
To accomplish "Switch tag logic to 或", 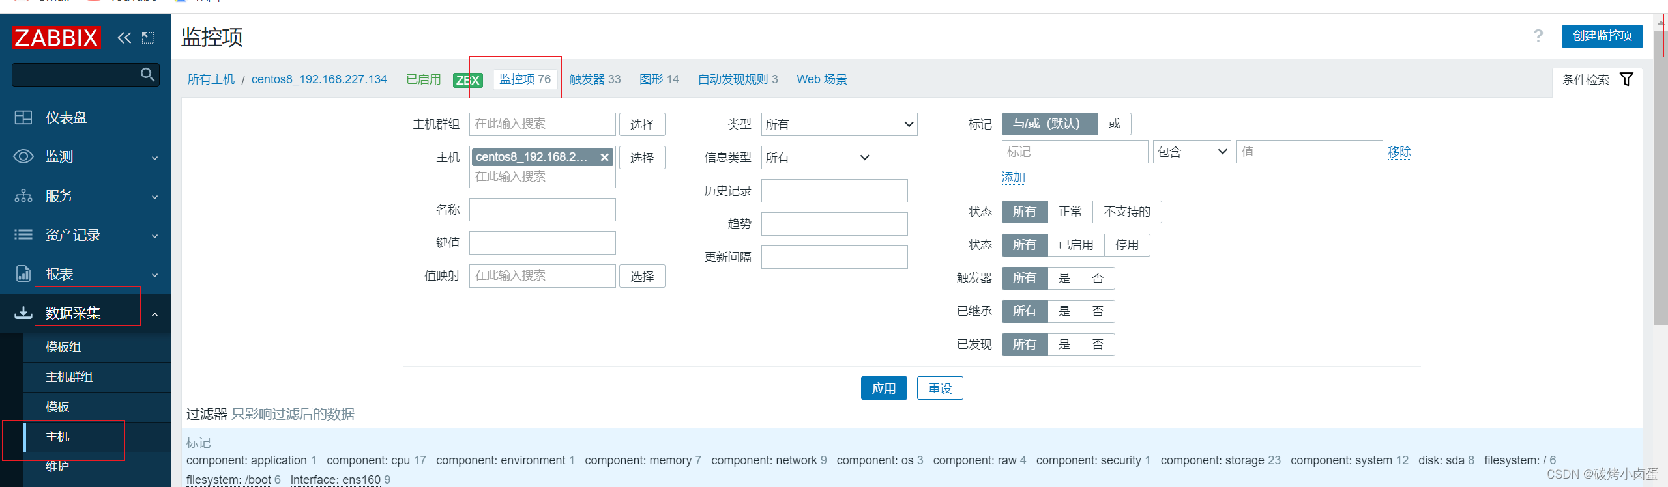I will click(1115, 124).
